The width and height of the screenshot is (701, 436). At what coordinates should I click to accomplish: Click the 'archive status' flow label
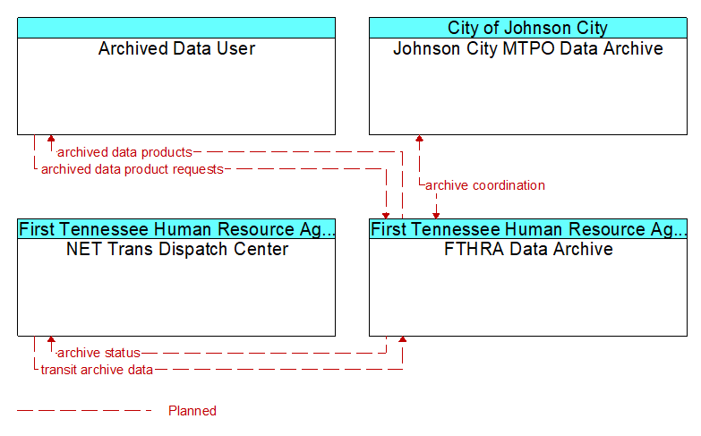pos(98,353)
